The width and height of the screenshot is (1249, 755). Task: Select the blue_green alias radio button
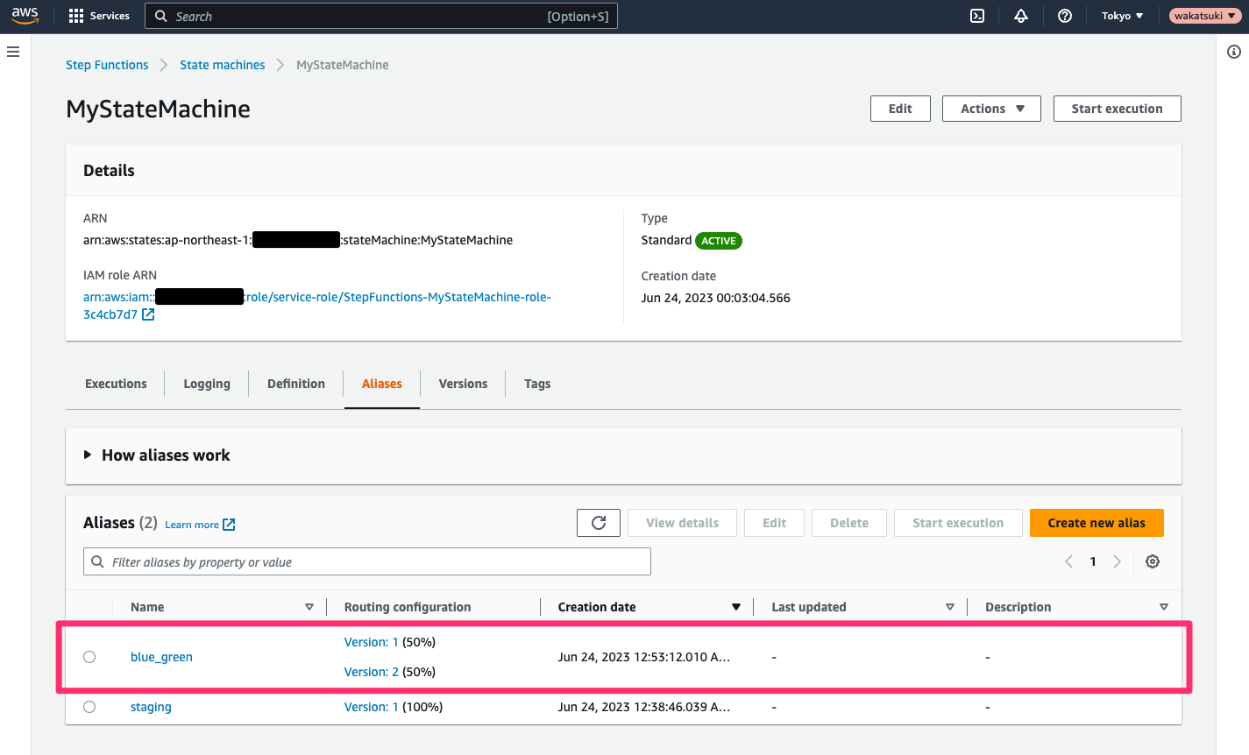coord(89,656)
